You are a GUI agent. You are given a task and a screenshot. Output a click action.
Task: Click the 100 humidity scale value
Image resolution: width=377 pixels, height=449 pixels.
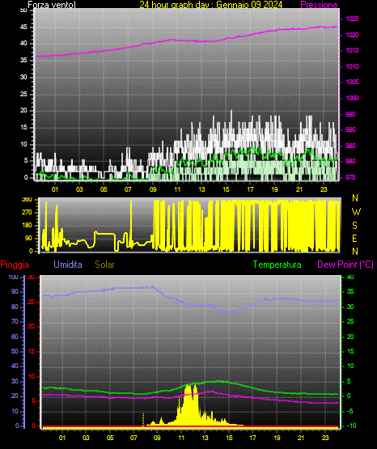14,277
